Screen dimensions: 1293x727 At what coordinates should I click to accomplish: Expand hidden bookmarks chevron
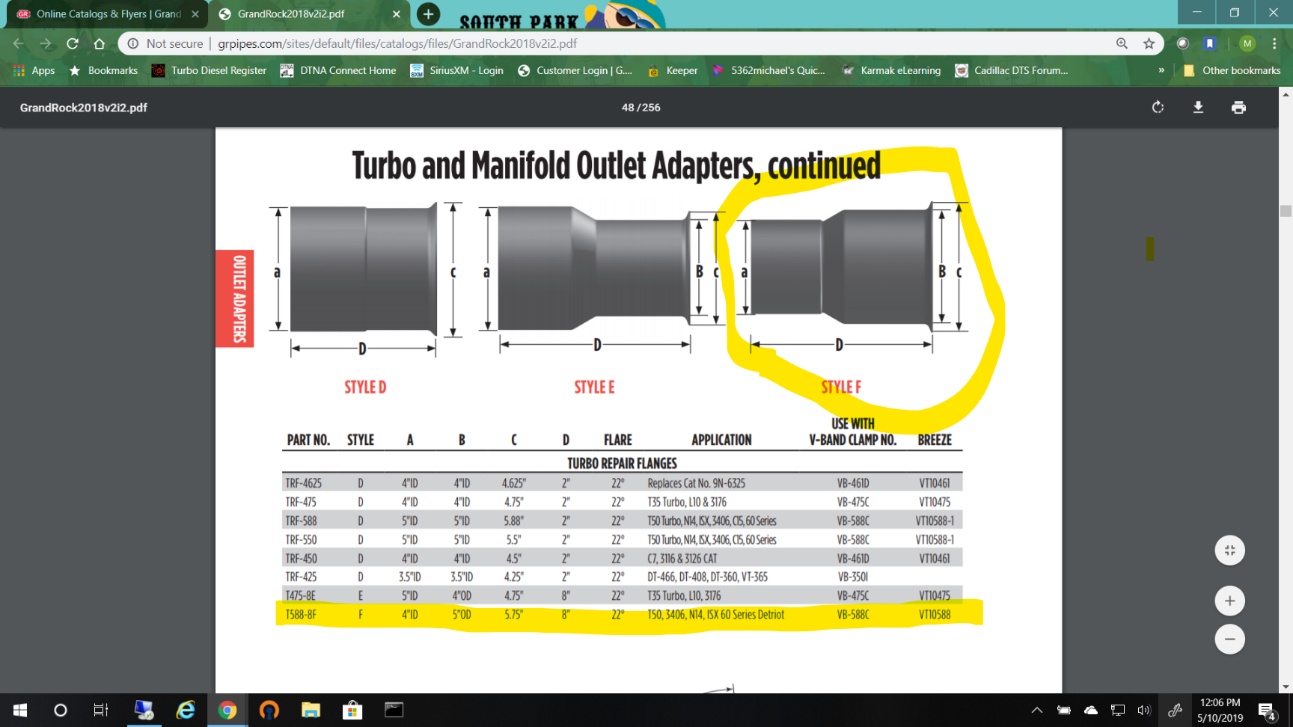[x=1161, y=70]
